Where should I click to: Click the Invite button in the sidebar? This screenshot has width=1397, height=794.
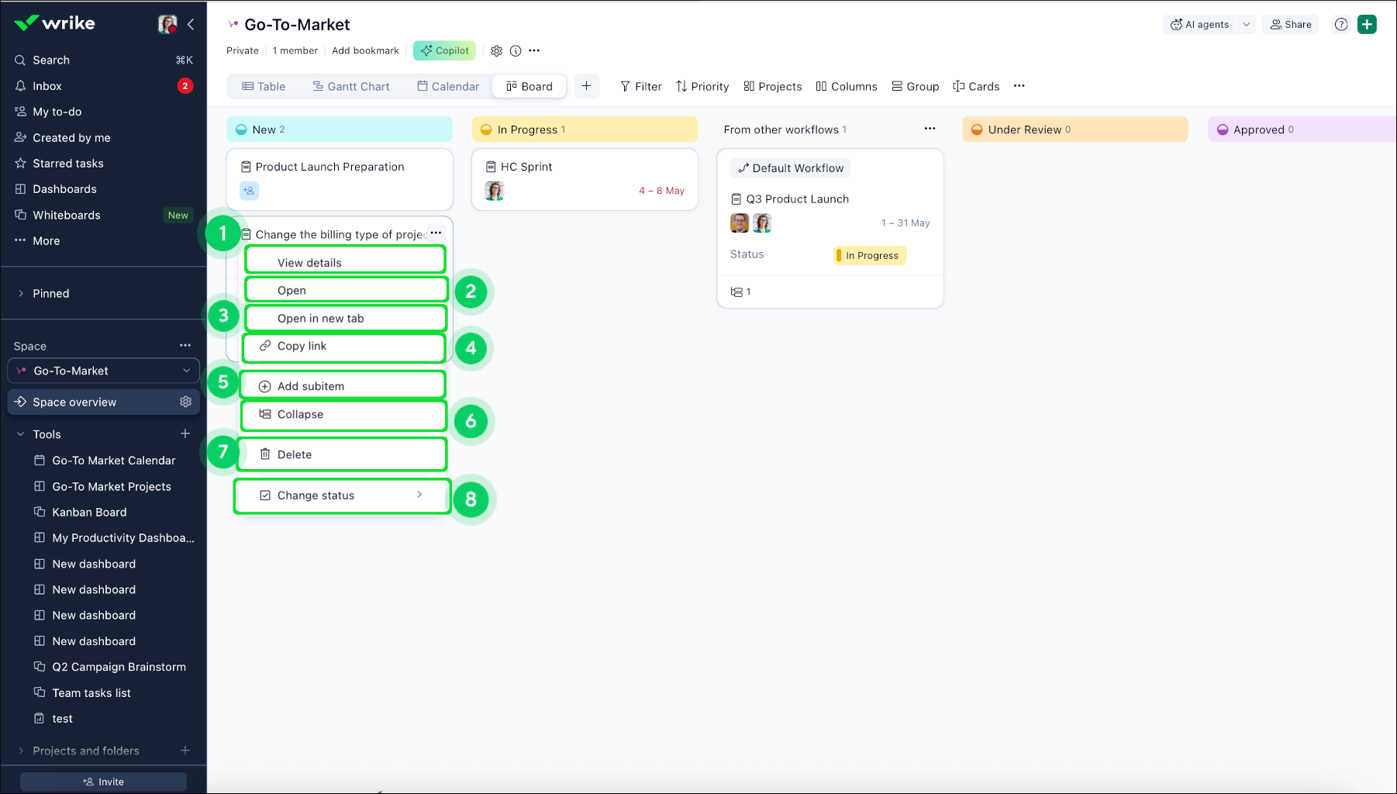[104, 782]
